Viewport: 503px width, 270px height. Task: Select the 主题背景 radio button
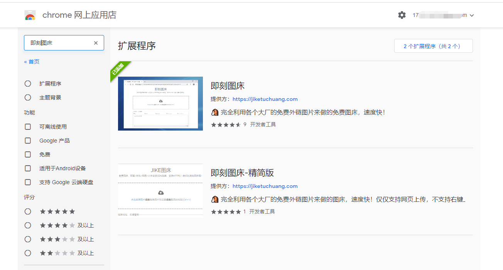(28, 97)
